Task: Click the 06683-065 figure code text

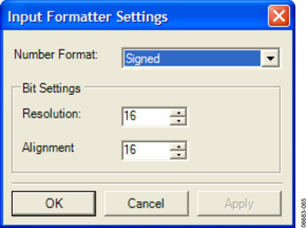Action: coord(303,213)
